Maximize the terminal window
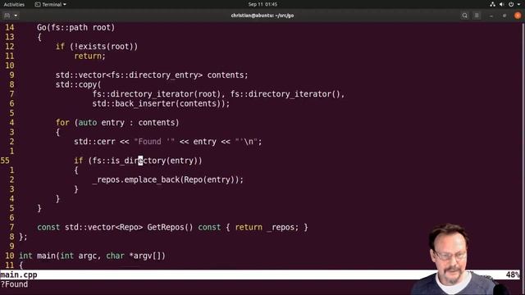Image resolution: width=525 pixels, height=295 pixels. pyautogui.click(x=504, y=16)
